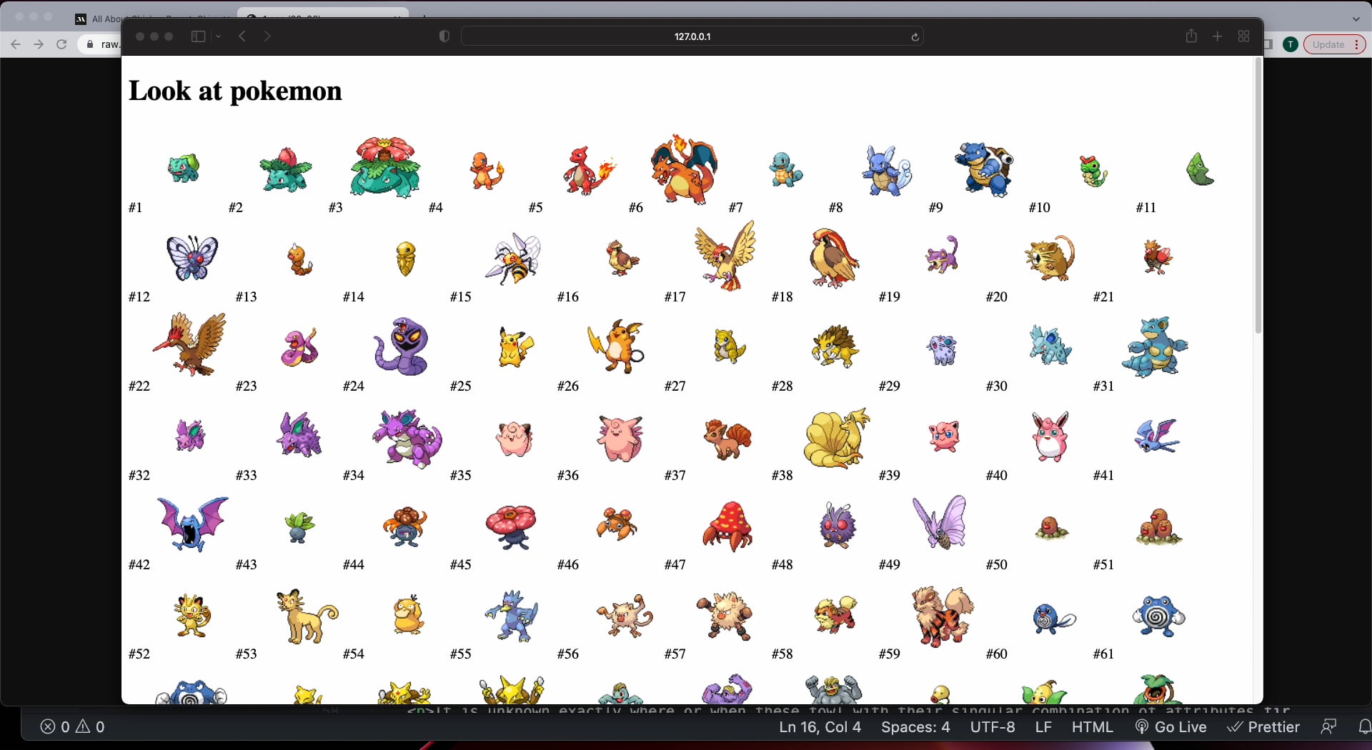This screenshot has height=750, width=1372.
Task: Share the page using the share icon
Action: [x=1191, y=36]
